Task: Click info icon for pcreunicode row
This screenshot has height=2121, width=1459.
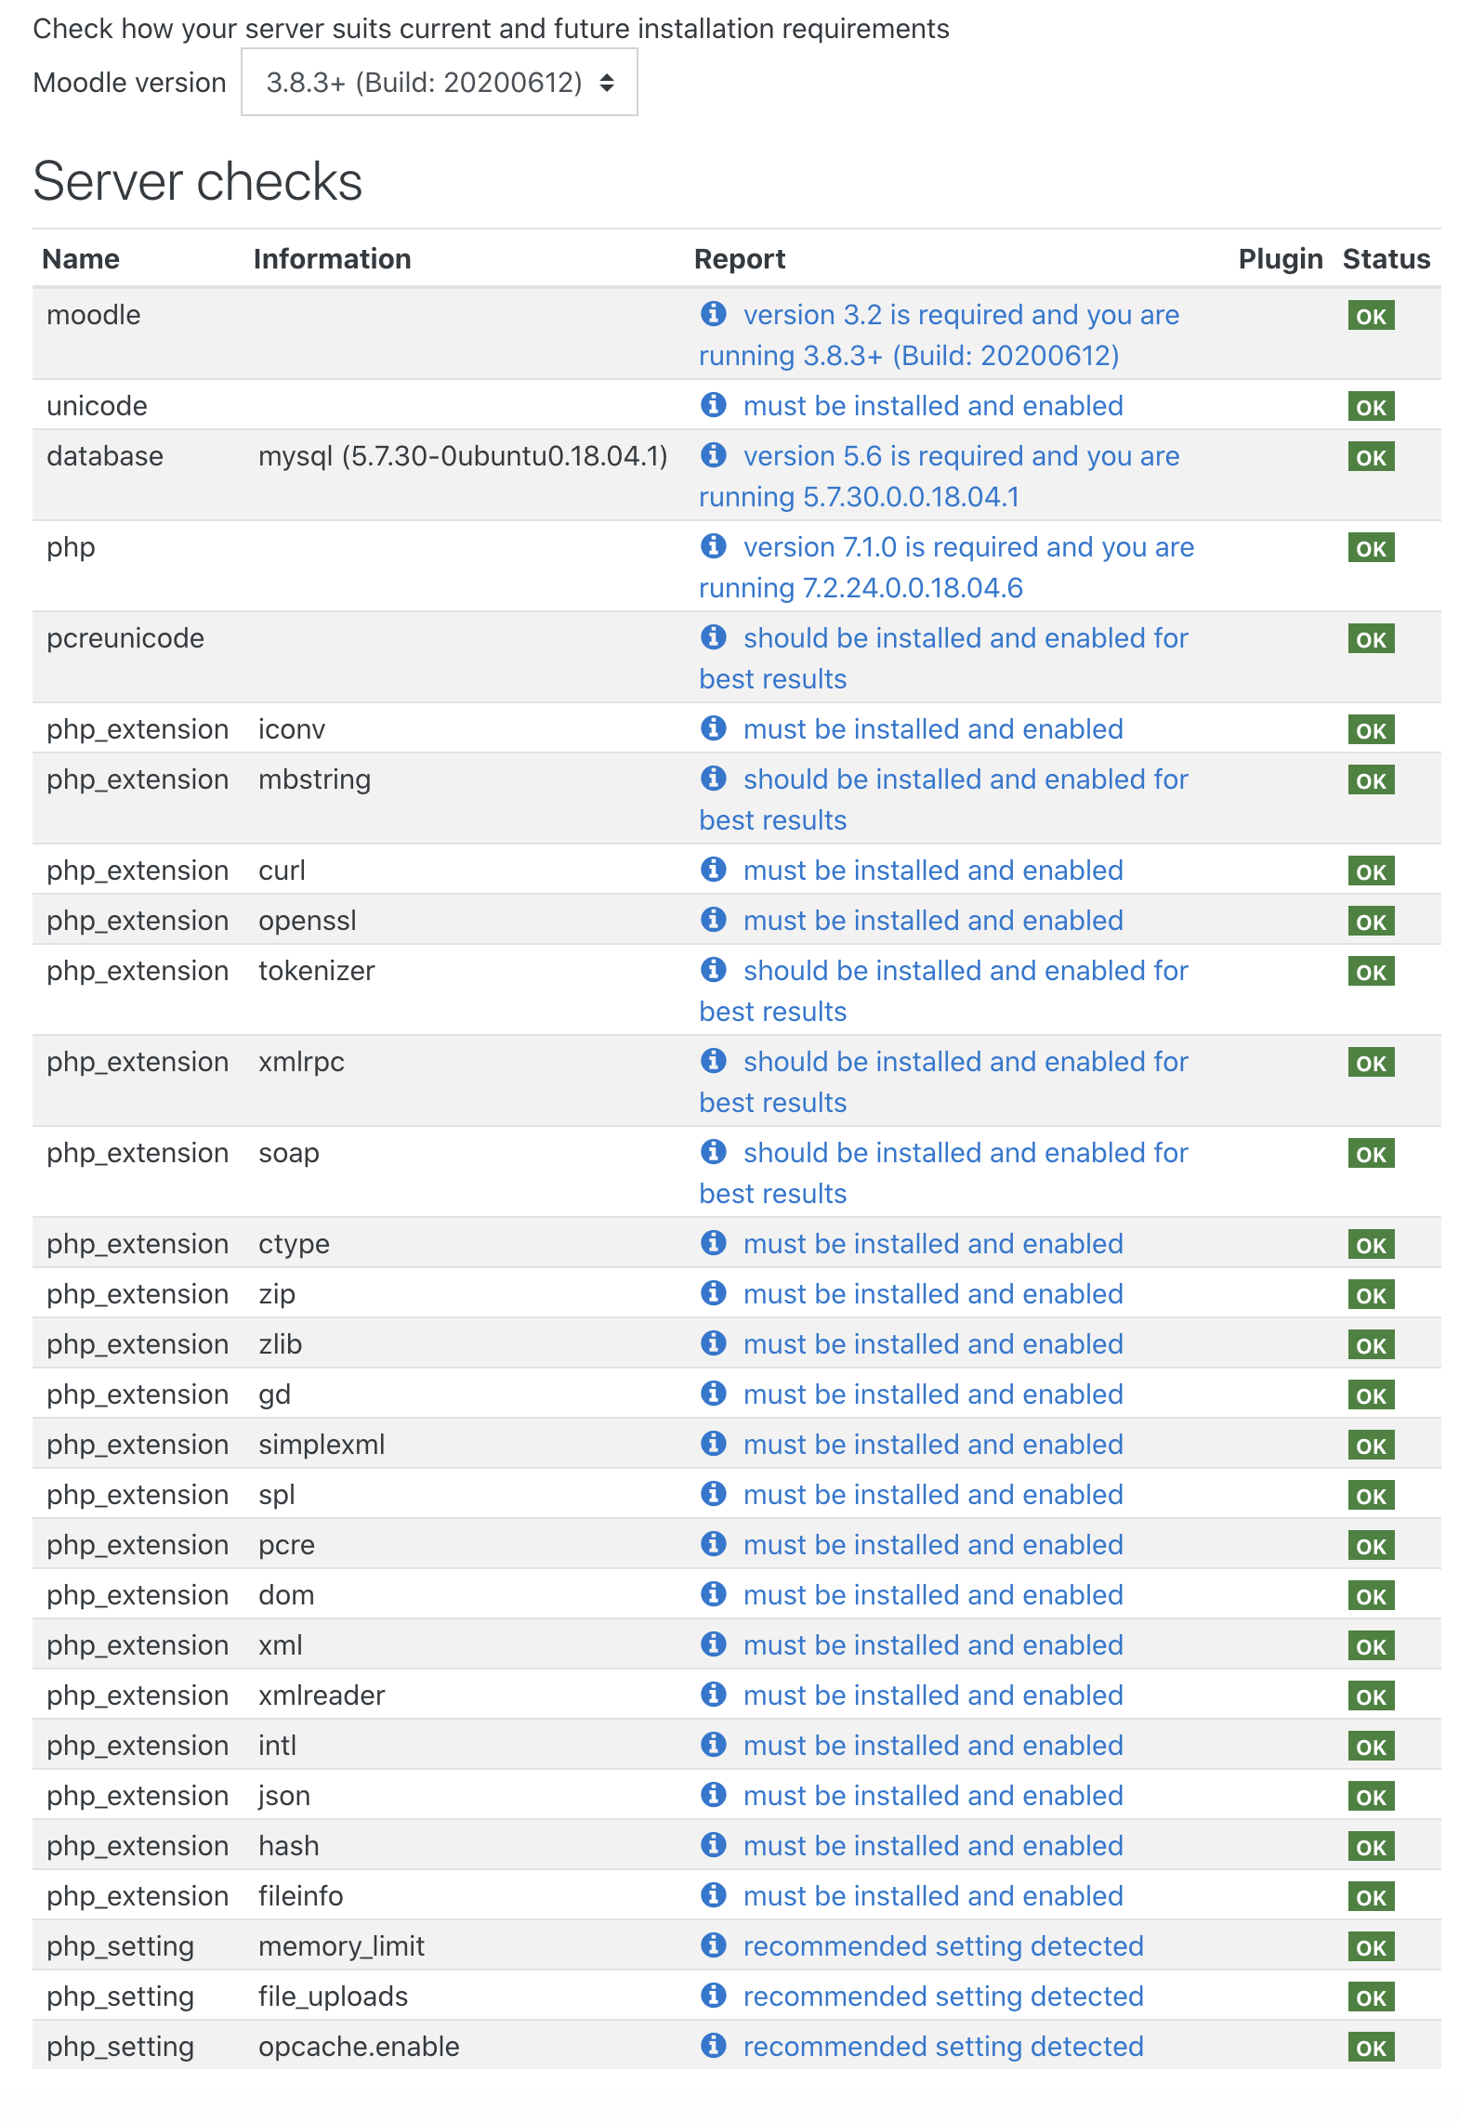Action: pyautogui.click(x=713, y=637)
